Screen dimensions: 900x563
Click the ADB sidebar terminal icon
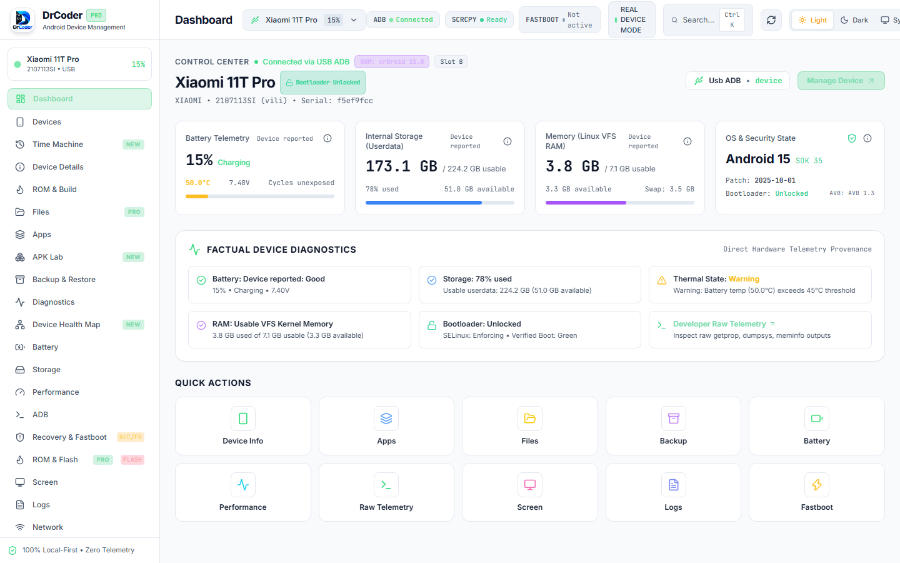coord(20,415)
